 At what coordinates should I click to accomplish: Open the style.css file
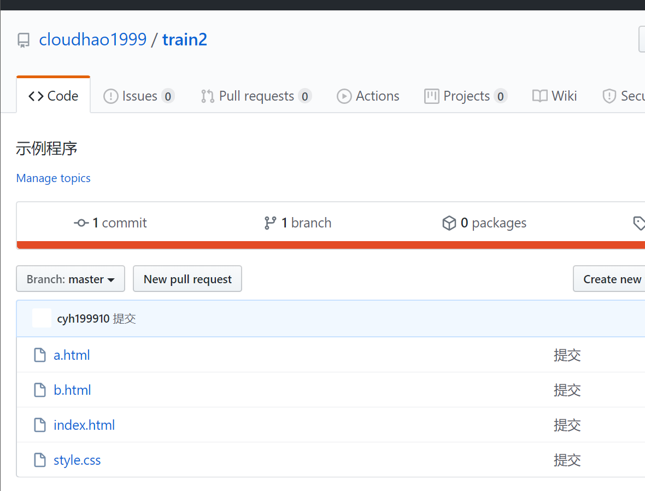(77, 460)
